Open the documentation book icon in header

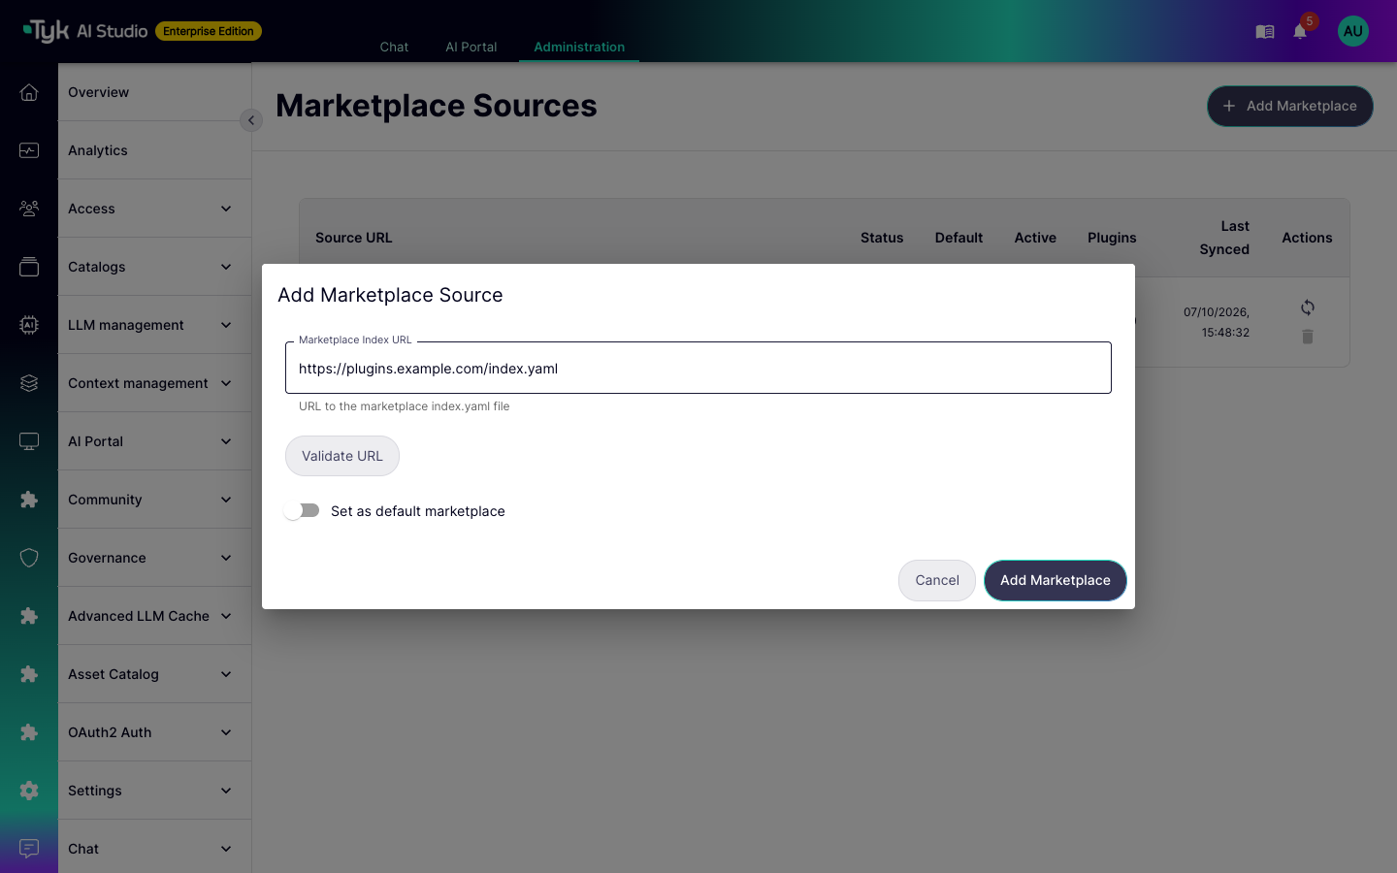(x=1265, y=32)
